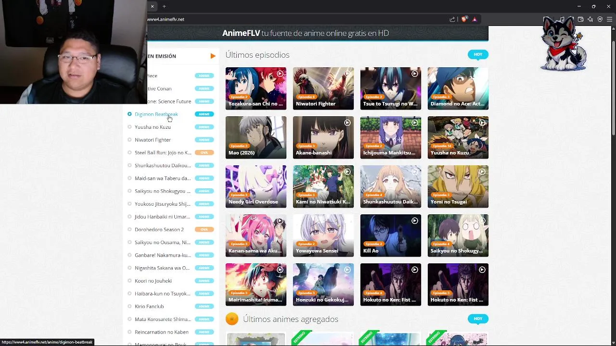616x346 pixels.
Task: Click the orange play arrow beside En Emisión
Action: (x=213, y=56)
